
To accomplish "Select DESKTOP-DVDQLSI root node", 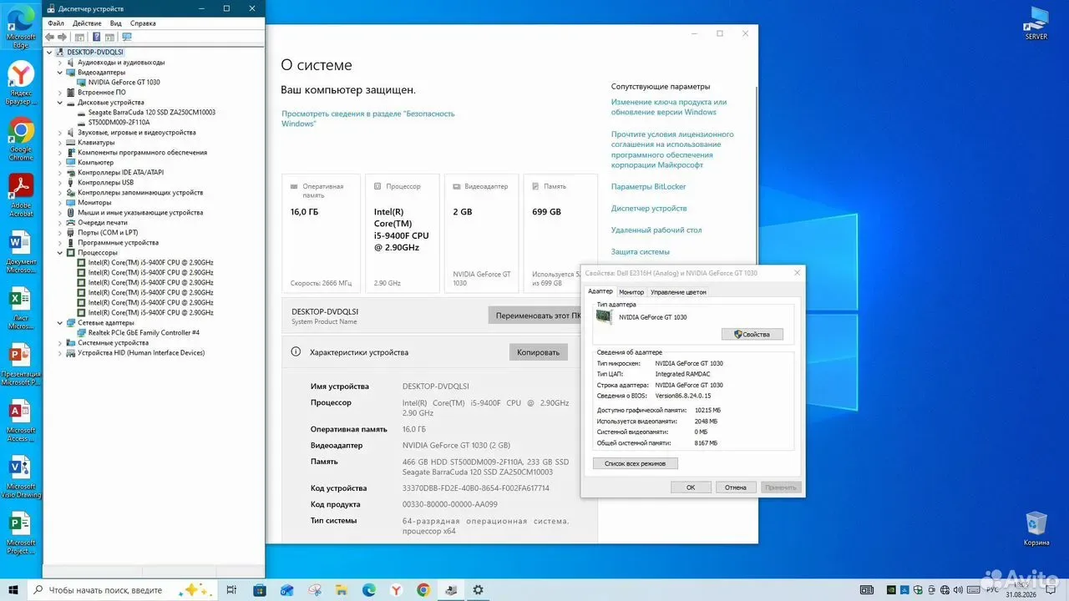I will click(94, 53).
